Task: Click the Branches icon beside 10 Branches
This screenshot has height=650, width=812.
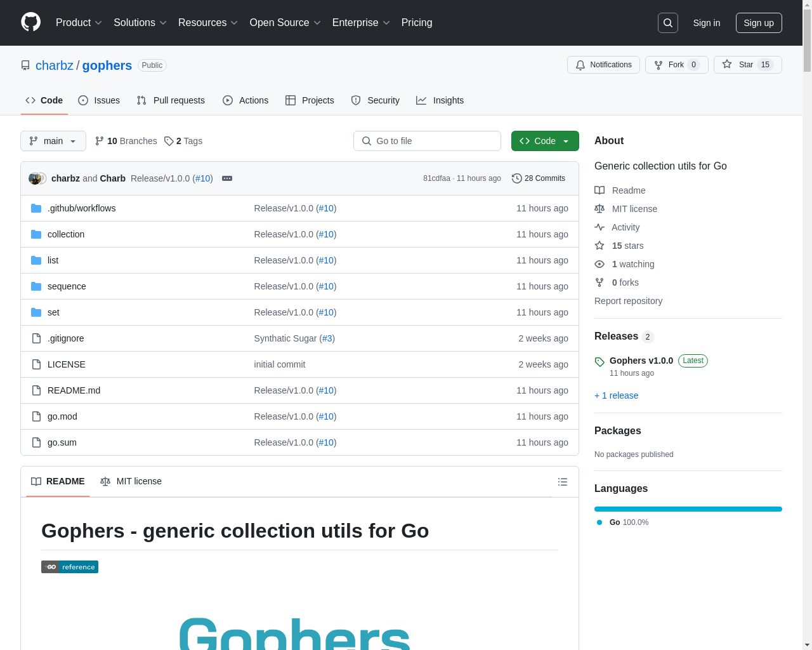Action: (100, 141)
